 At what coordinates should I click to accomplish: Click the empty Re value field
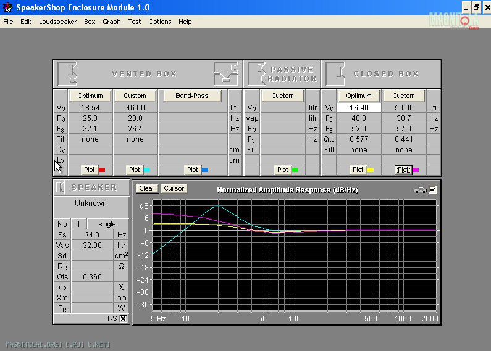(x=92, y=266)
